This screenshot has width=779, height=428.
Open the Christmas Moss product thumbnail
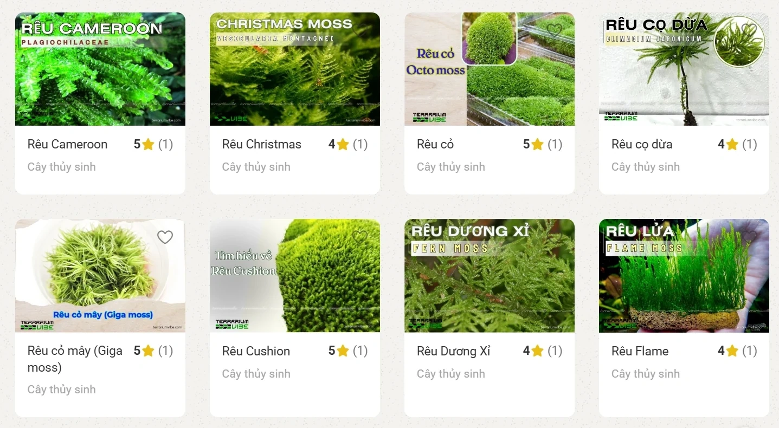tap(294, 69)
